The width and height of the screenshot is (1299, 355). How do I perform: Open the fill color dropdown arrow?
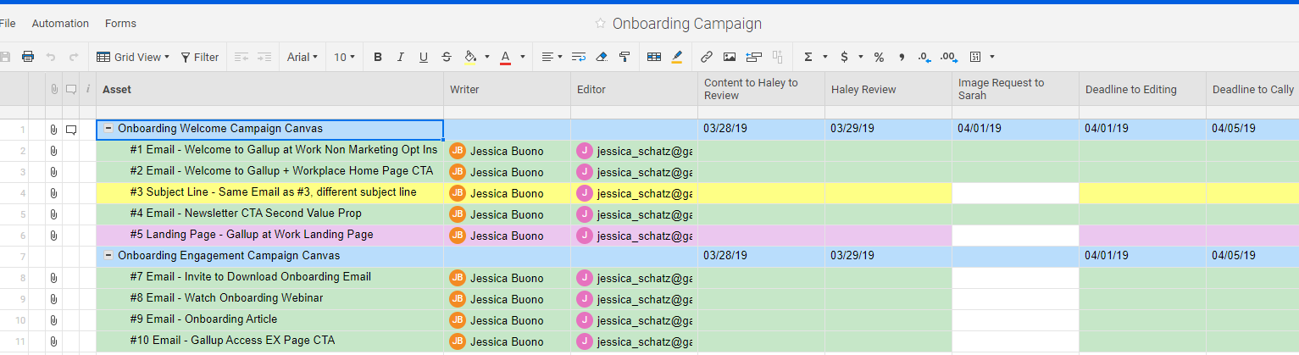pyautogui.click(x=487, y=57)
